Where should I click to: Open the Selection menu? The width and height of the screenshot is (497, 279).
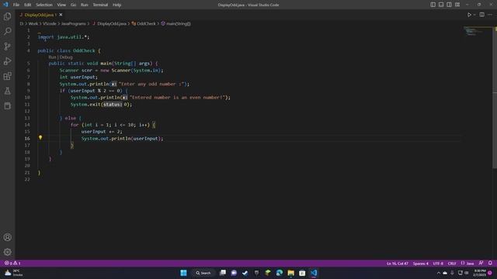coord(44,5)
